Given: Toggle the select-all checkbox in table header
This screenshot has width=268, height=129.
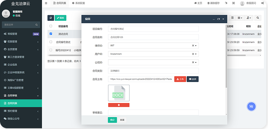Looking at the screenshot, I should click(x=51, y=26).
